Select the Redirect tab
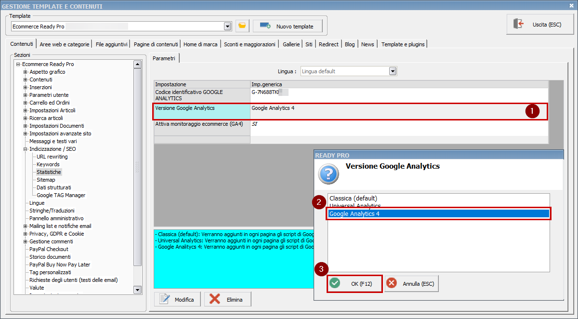 click(x=328, y=44)
